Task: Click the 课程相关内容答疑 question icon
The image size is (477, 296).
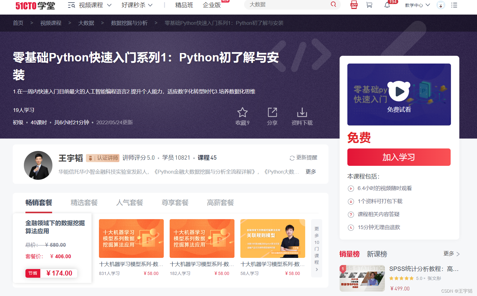Action: (351, 214)
